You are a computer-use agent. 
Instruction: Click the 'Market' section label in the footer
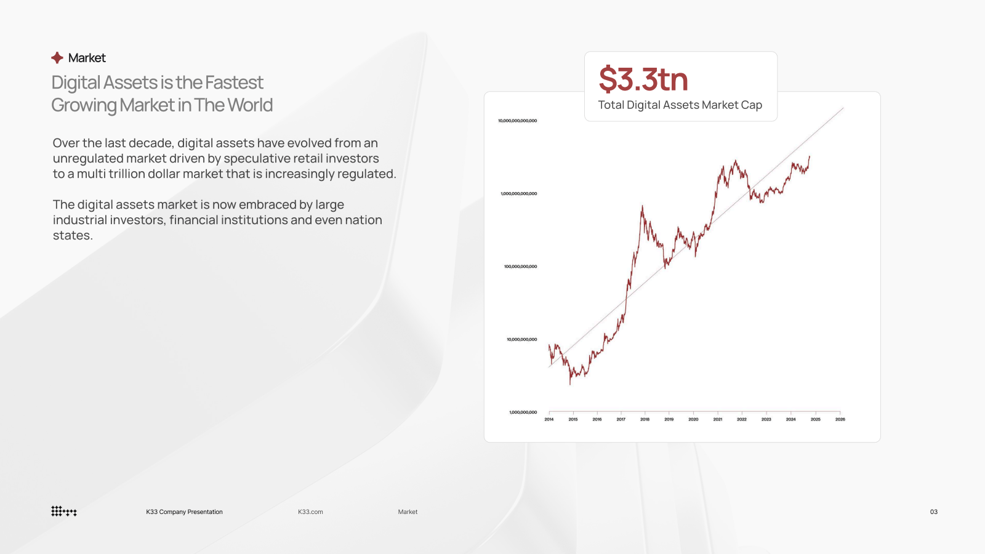point(408,512)
